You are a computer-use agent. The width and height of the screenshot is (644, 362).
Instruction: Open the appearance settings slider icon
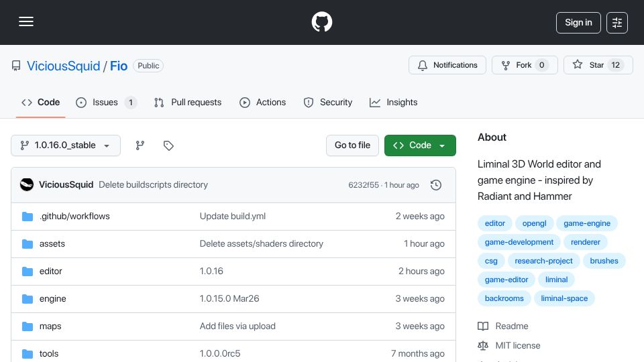(x=617, y=23)
